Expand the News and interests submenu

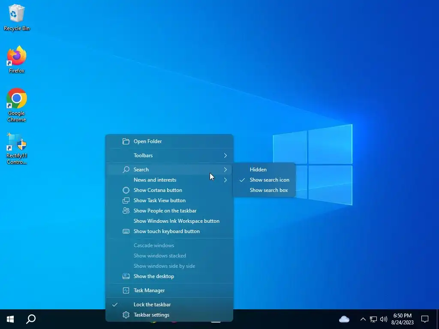[x=169, y=180]
